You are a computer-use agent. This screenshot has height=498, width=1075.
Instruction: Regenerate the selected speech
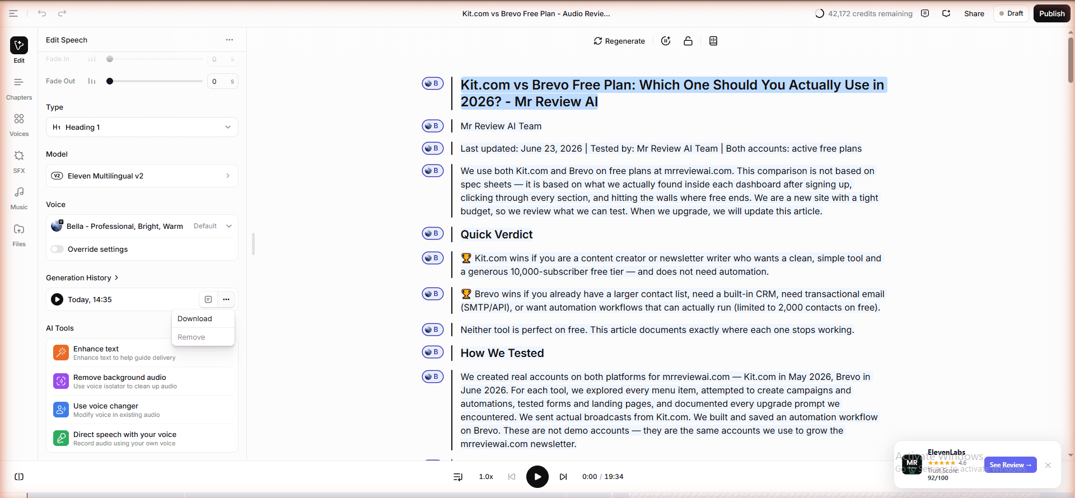619,41
